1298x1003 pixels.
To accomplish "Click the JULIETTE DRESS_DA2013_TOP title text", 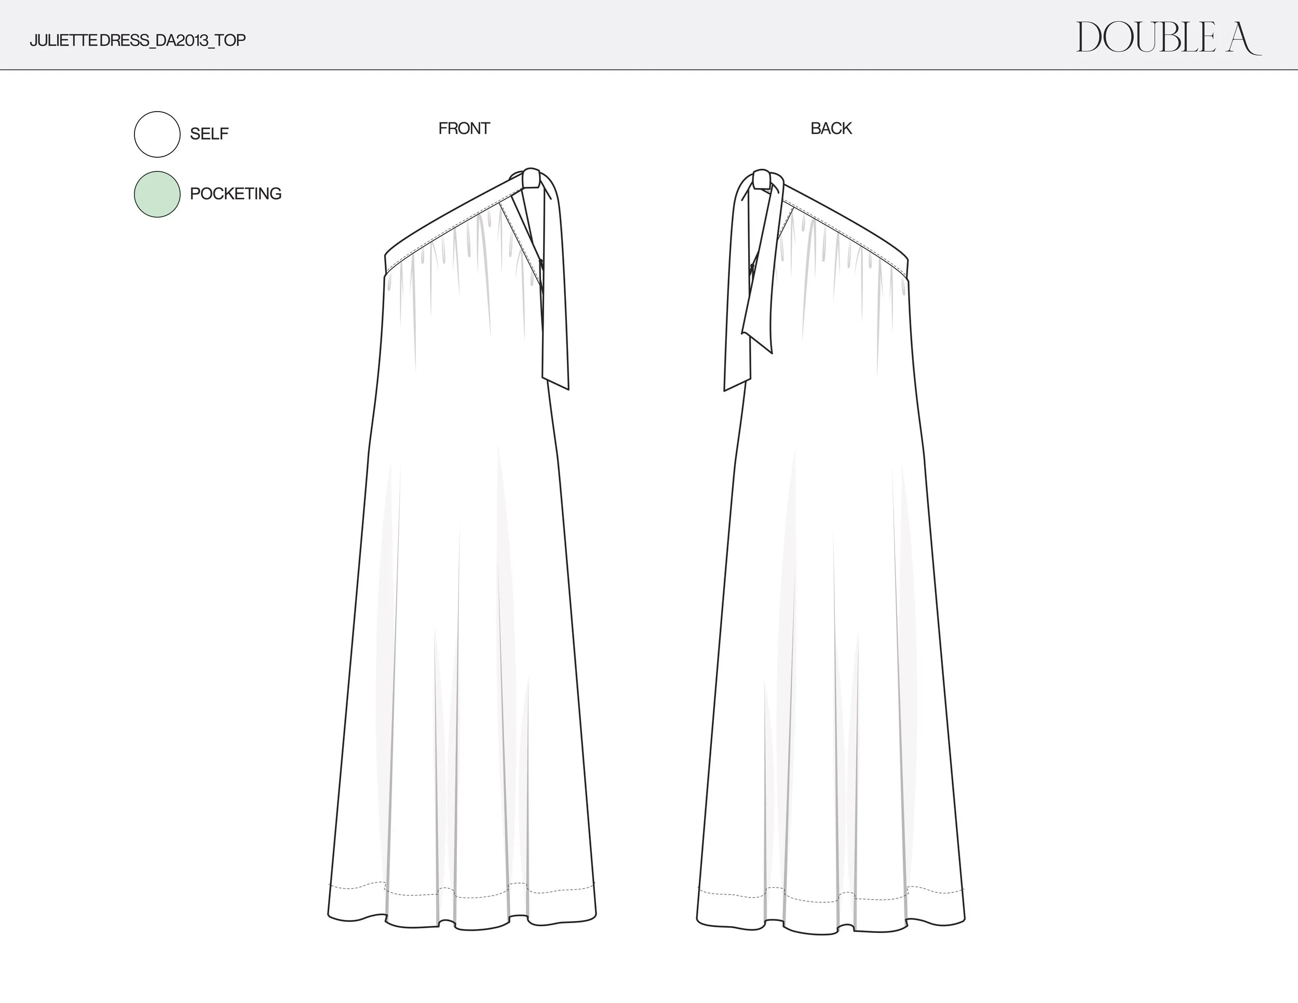I will [x=137, y=40].
